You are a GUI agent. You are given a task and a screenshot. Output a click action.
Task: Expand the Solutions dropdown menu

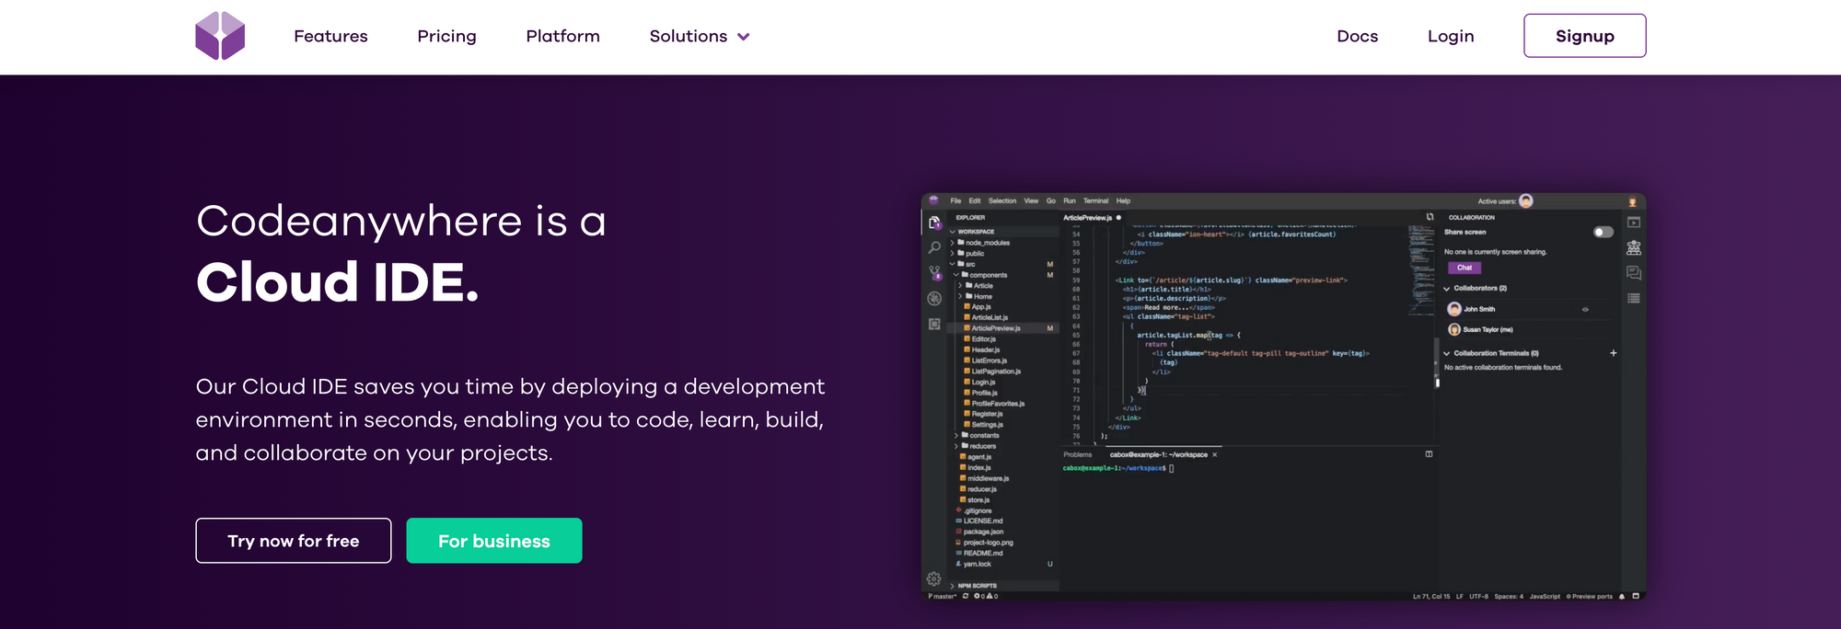coord(700,36)
